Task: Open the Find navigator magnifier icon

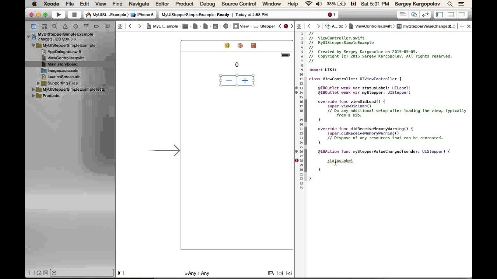Action: click(55, 26)
